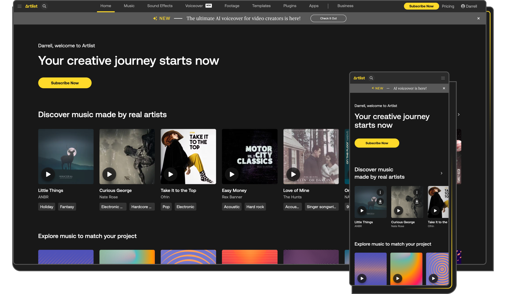This screenshot has width=506, height=294.
Task: Open the Curious George song title on desktop
Action: (x=115, y=191)
